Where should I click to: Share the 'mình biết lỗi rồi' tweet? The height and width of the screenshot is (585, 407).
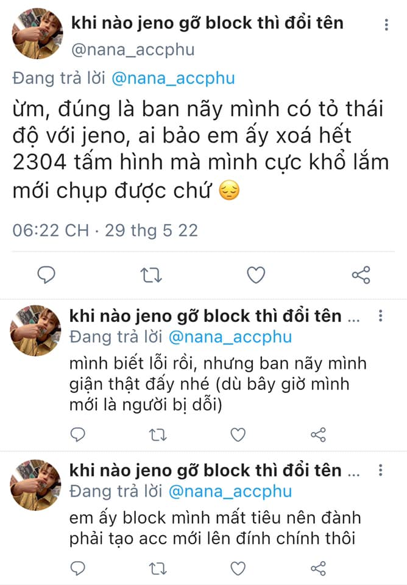318,434
